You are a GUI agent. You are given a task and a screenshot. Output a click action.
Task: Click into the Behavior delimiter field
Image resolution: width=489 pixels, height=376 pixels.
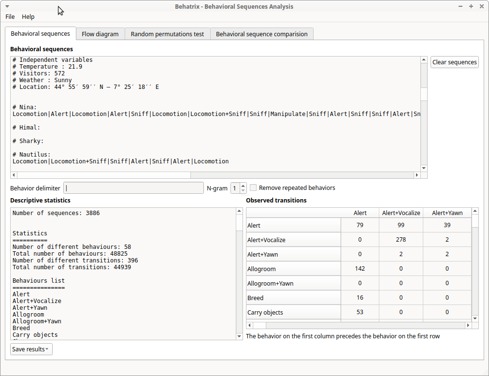(x=133, y=188)
